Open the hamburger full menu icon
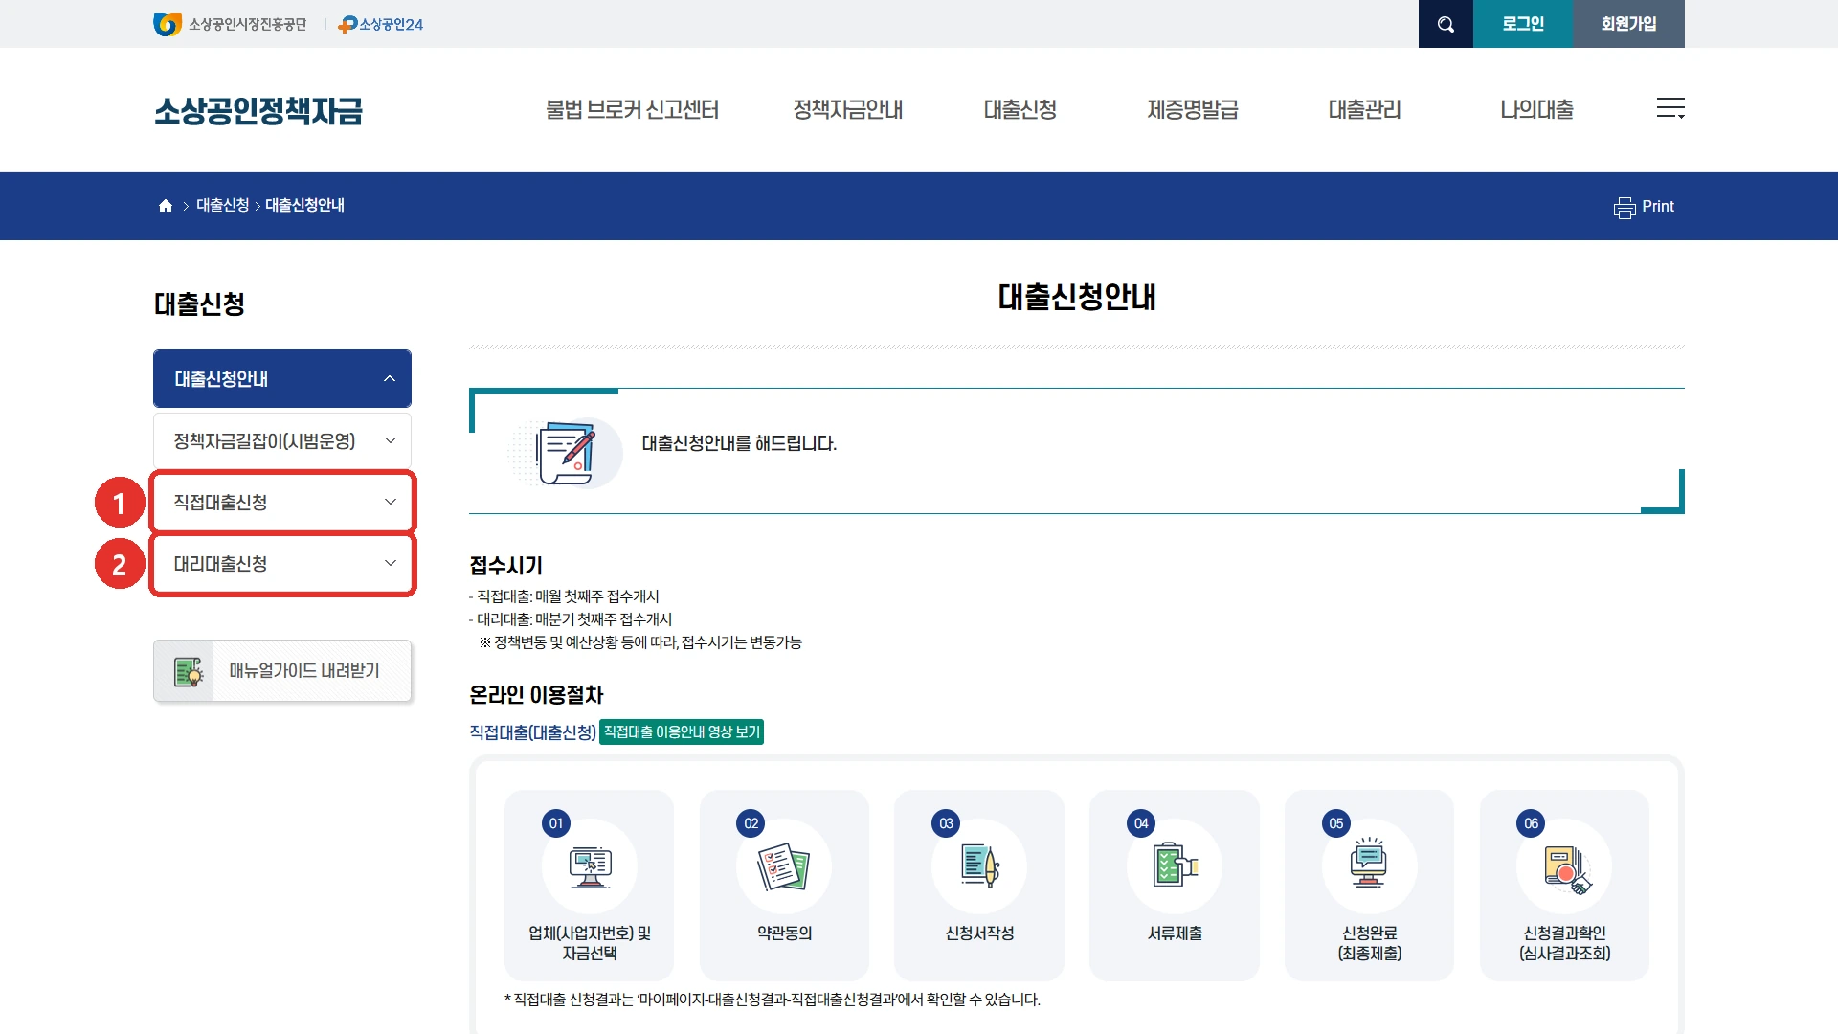Screen dimensions: 1838x1034 (1670, 108)
